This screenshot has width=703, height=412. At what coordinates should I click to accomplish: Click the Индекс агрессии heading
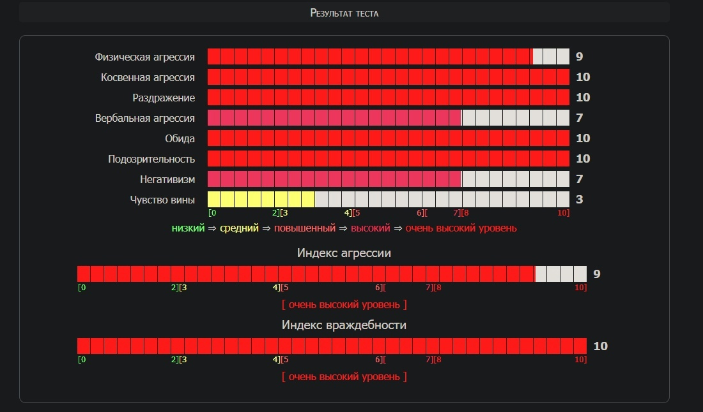point(344,253)
